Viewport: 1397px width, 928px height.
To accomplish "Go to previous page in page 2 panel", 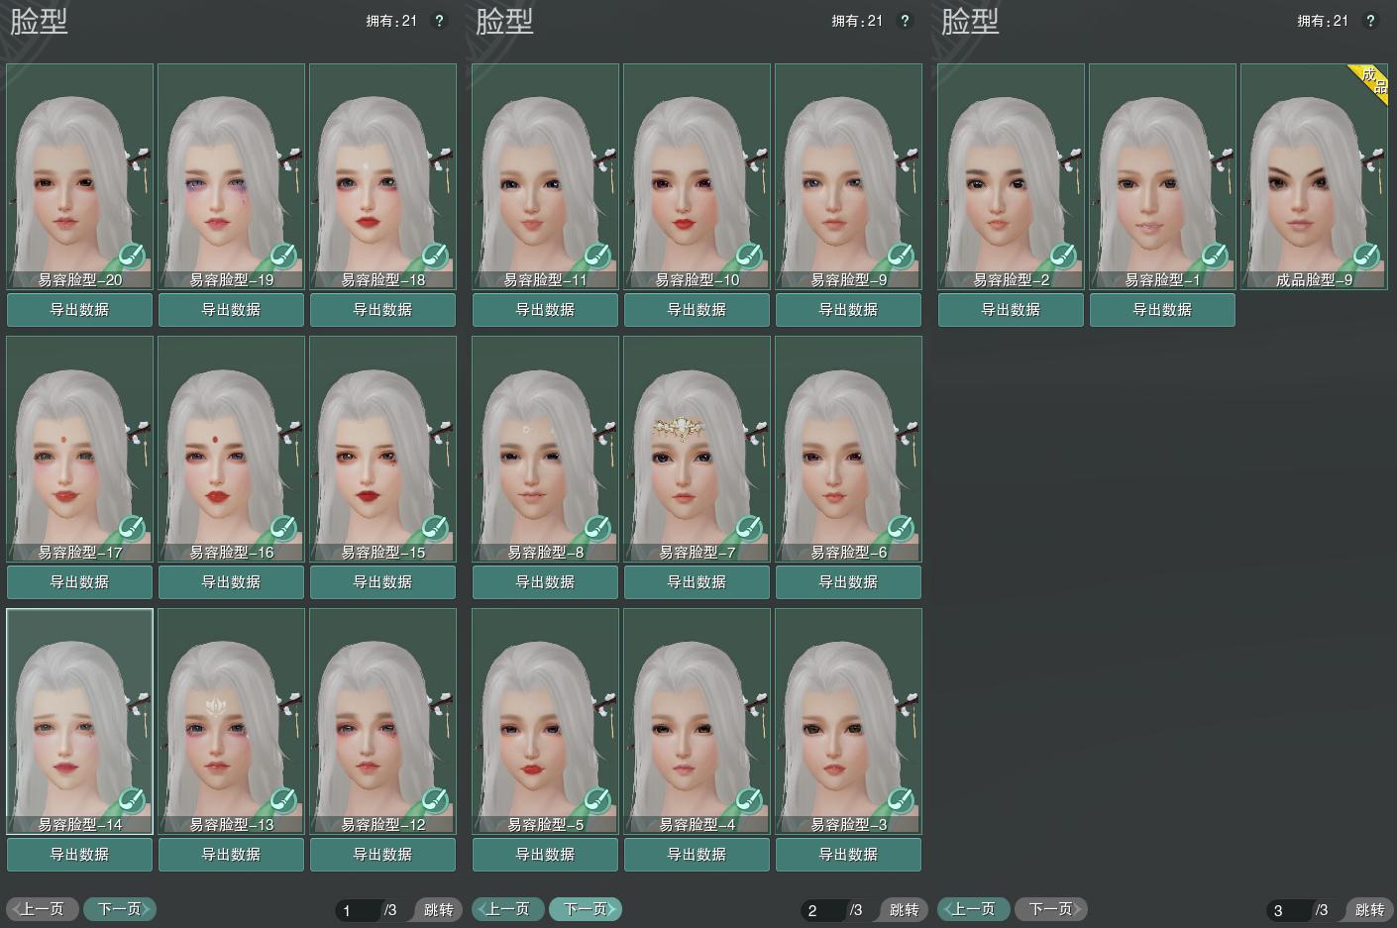I will (x=508, y=909).
